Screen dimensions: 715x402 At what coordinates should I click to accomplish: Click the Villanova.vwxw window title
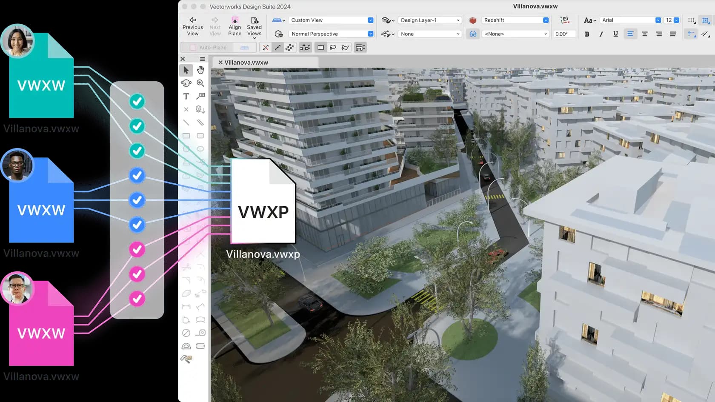(535, 6)
